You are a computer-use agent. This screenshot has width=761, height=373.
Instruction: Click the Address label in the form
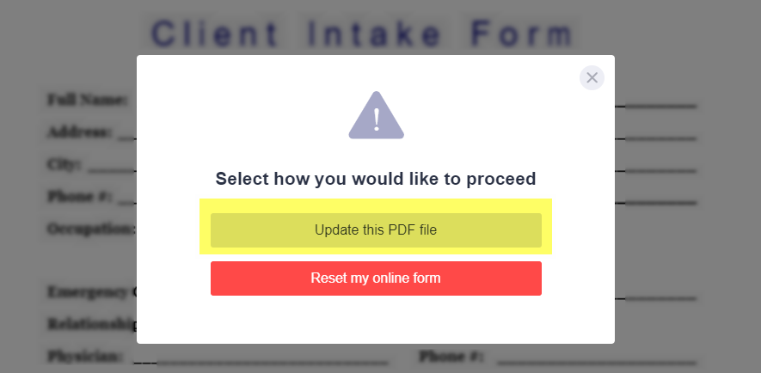(x=80, y=132)
